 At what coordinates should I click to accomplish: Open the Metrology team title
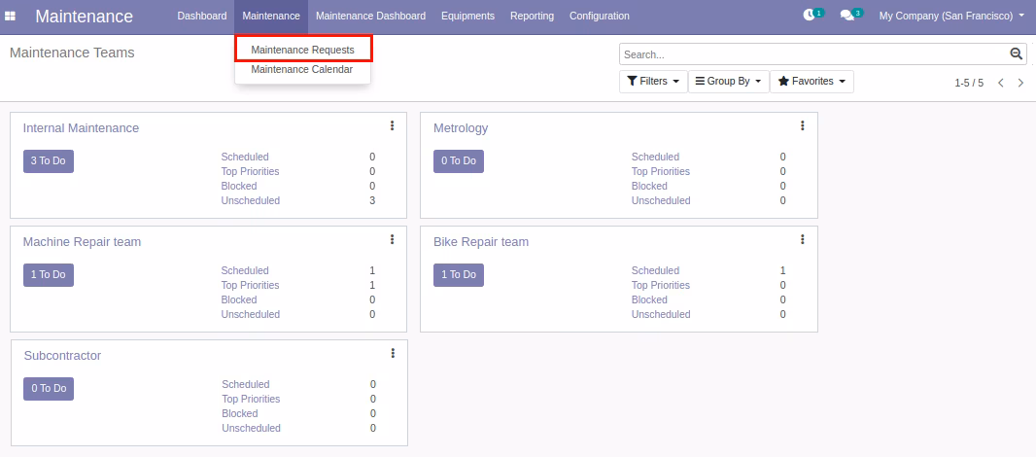pos(461,127)
